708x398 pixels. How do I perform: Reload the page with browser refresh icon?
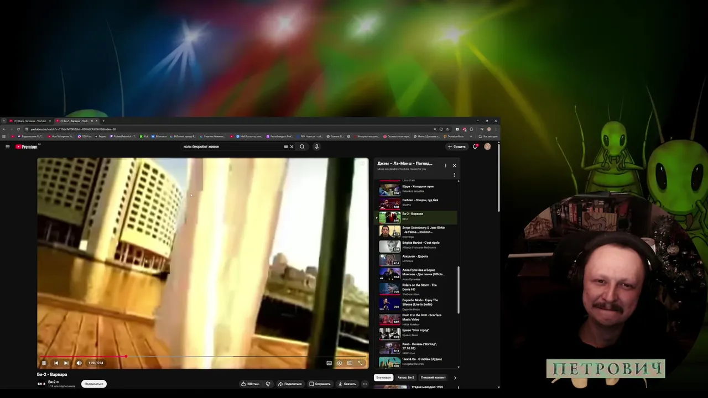click(x=18, y=129)
